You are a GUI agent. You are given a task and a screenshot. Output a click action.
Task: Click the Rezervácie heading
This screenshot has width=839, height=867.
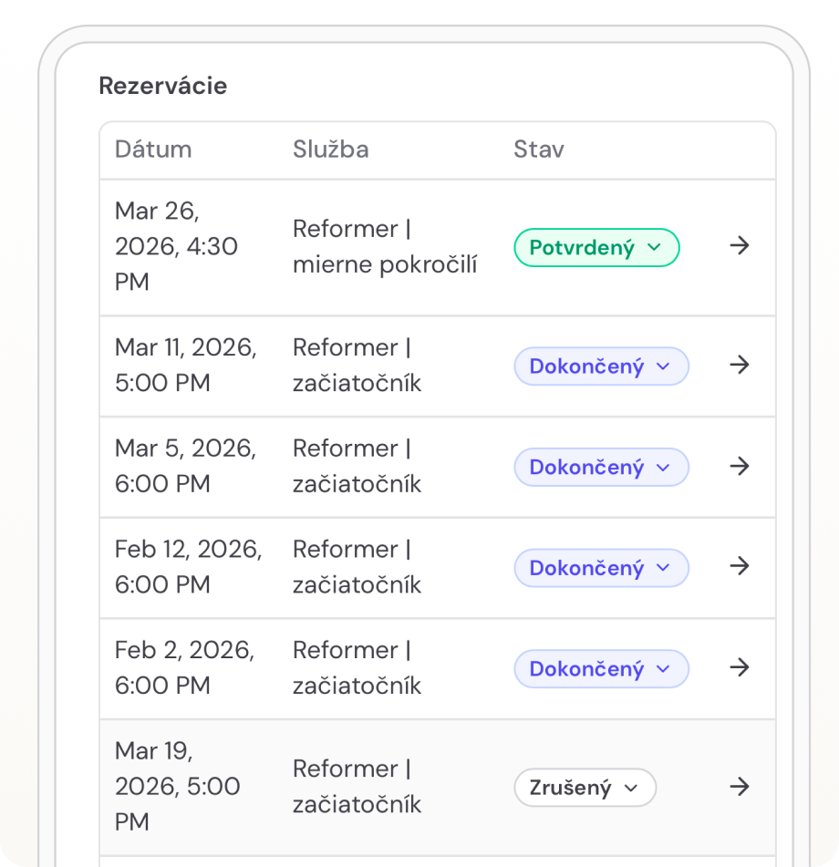[x=162, y=86]
